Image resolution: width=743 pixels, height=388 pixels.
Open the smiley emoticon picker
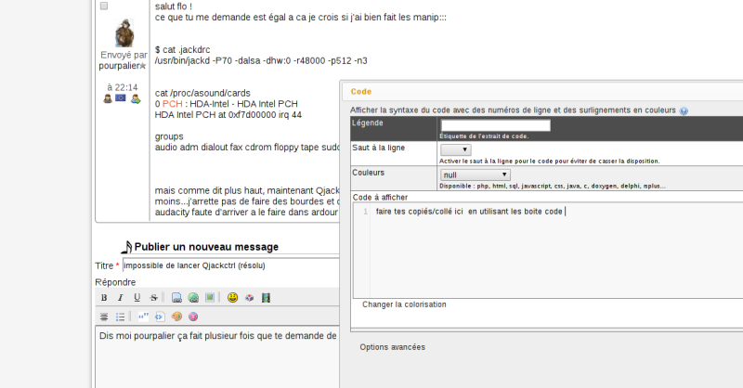click(x=233, y=297)
